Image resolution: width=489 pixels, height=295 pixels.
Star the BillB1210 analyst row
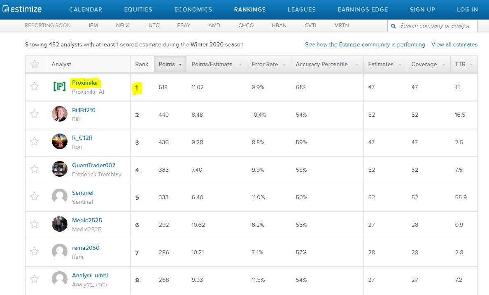pos(34,114)
